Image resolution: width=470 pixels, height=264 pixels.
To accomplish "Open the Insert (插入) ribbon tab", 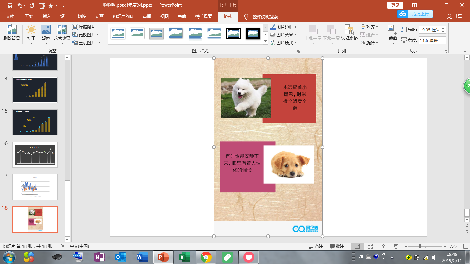I will 46,16.
